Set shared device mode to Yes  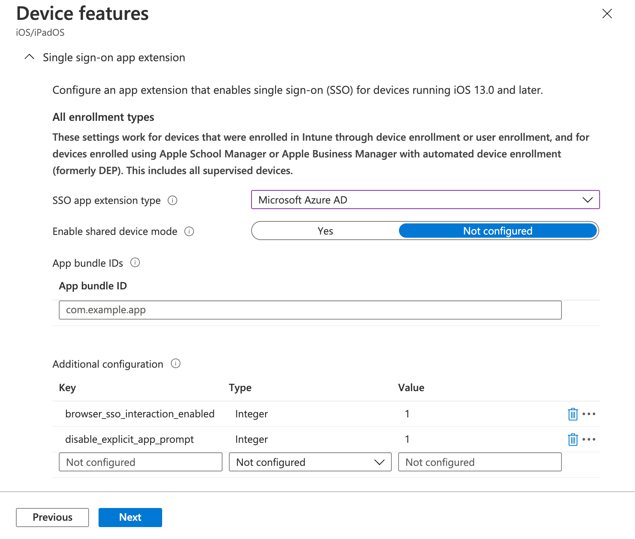[x=325, y=231]
